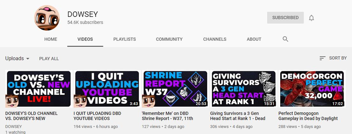Viewport: 352px width, 134px height.
Task: Open the channel search magnifier
Action: tap(285, 39)
